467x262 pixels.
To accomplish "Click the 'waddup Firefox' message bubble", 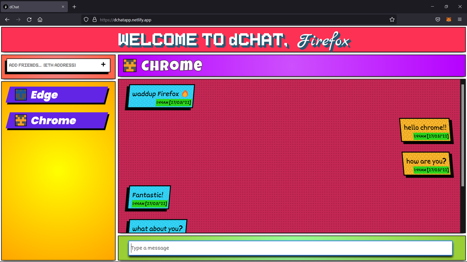I will pyautogui.click(x=160, y=96).
